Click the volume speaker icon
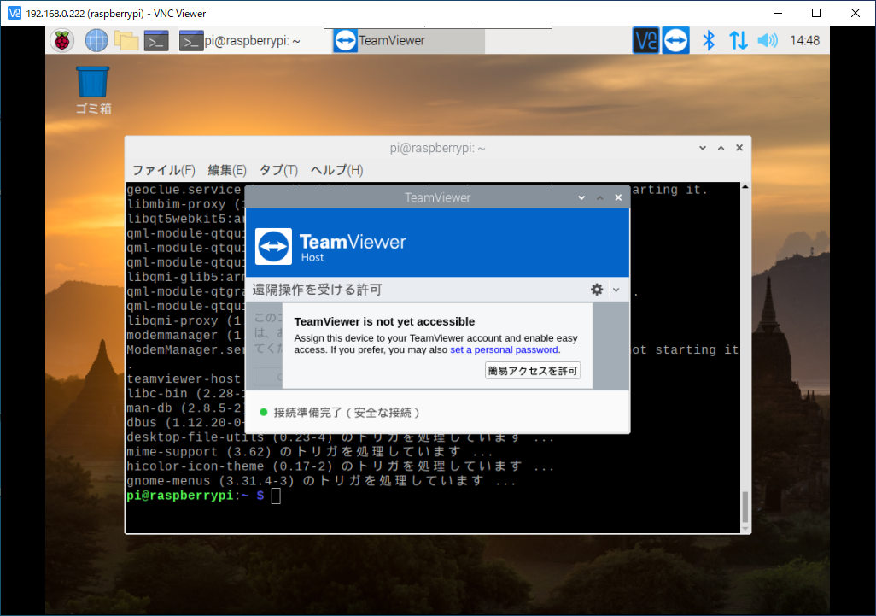Image resolution: width=876 pixels, height=616 pixels. coord(768,41)
